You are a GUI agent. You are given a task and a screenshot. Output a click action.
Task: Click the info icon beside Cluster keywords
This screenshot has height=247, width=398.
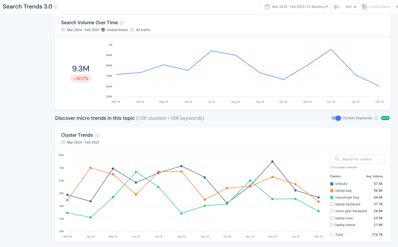pyautogui.click(x=376, y=118)
